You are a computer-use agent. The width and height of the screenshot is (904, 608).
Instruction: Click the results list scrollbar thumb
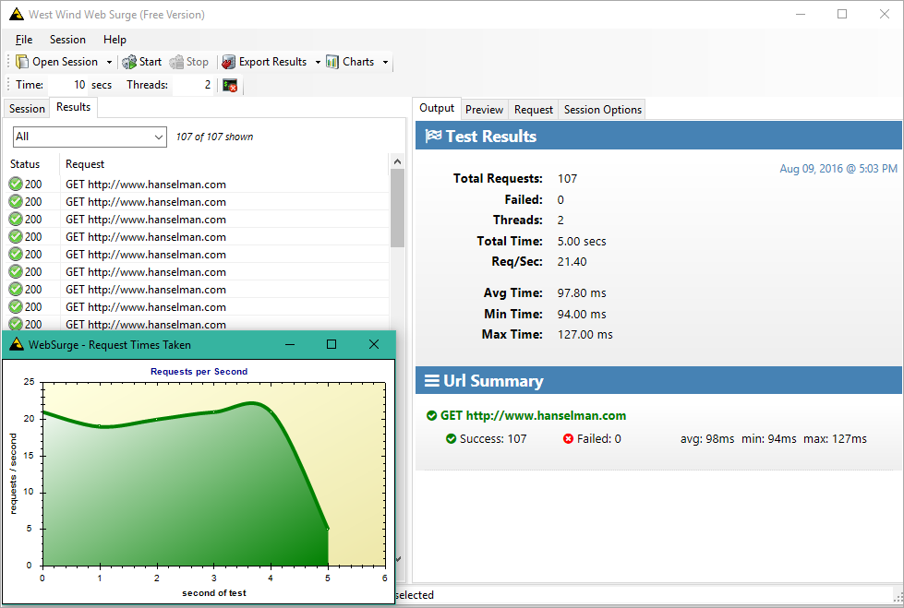[x=397, y=208]
